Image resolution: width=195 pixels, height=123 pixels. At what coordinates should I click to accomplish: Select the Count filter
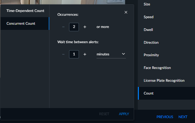click(166, 93)
